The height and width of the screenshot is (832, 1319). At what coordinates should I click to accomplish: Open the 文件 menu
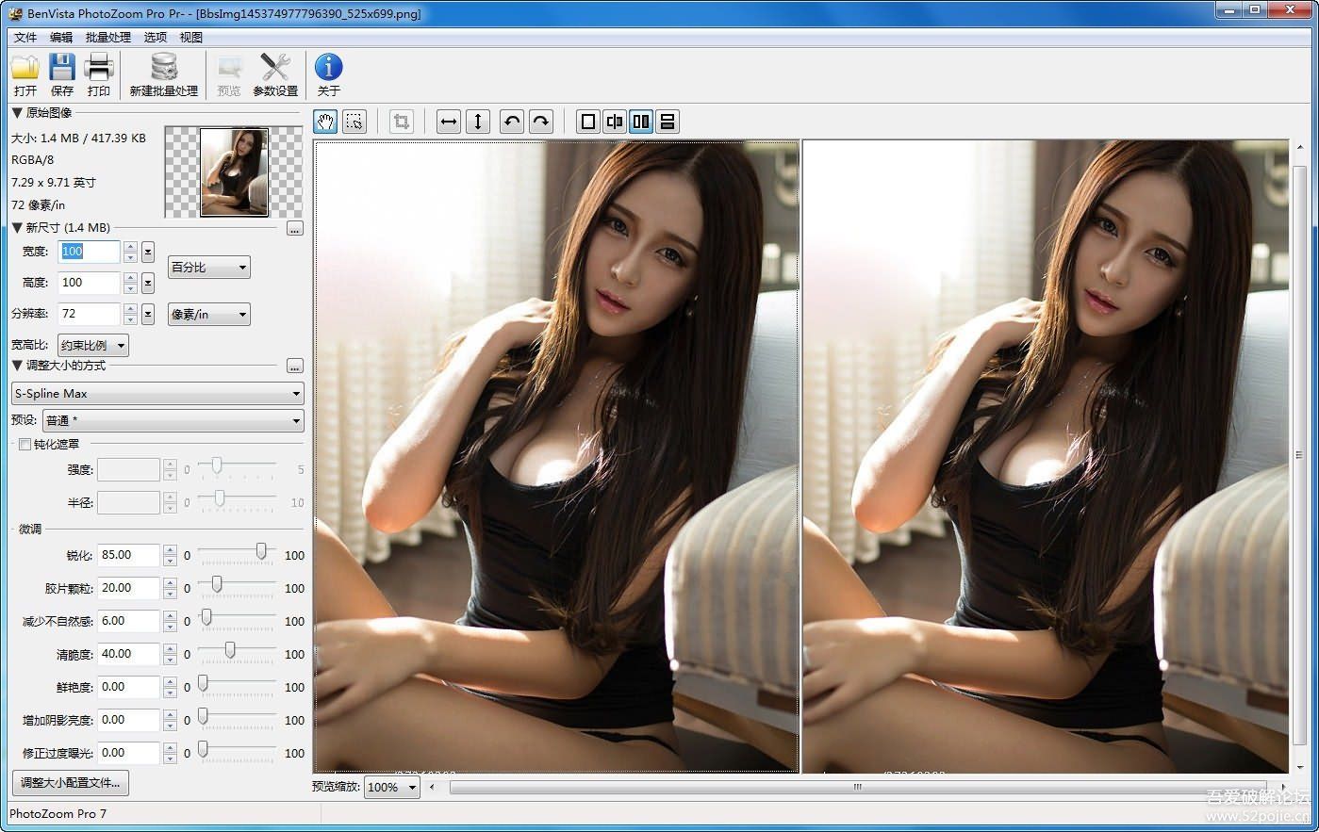click(x=25, y=38)
